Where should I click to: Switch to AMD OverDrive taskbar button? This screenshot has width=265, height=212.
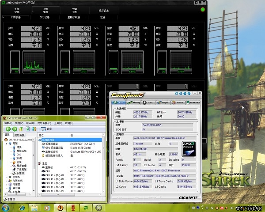click(86, 208)
